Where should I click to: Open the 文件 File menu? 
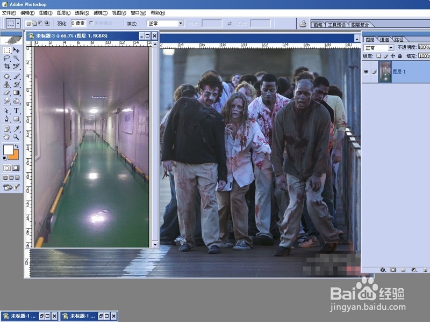coord(9,13)
